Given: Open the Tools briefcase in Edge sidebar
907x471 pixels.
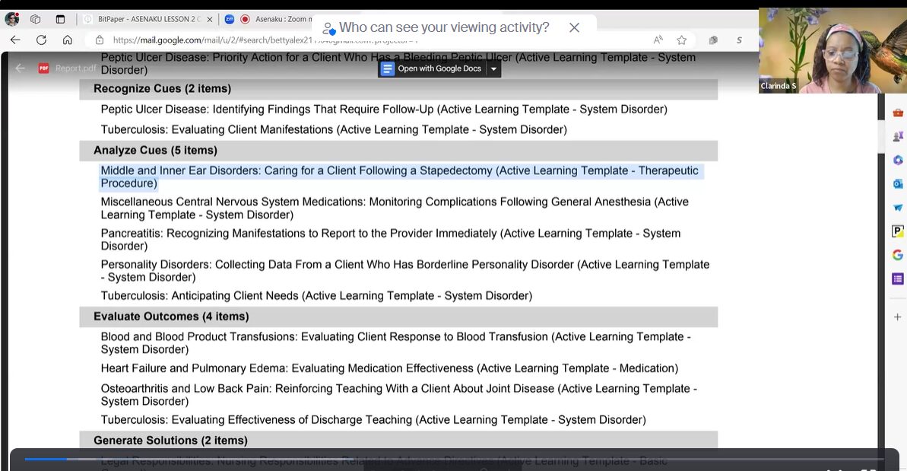Looking at the screenshot, I should point(898,113).
